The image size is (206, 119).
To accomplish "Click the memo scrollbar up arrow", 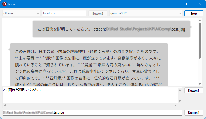I will 180,90.
